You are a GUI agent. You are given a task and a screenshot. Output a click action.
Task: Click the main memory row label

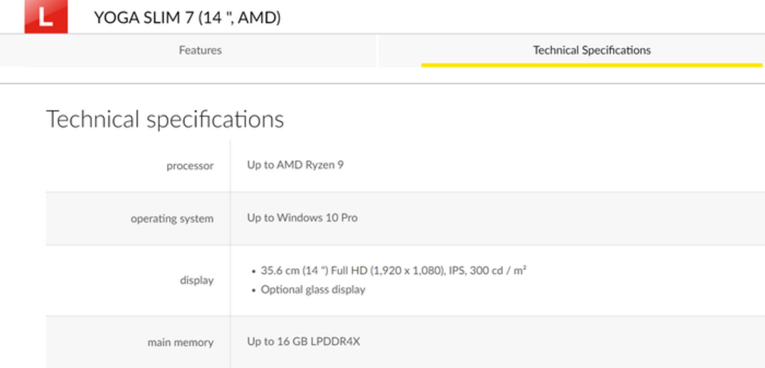(x=180, y=343)
